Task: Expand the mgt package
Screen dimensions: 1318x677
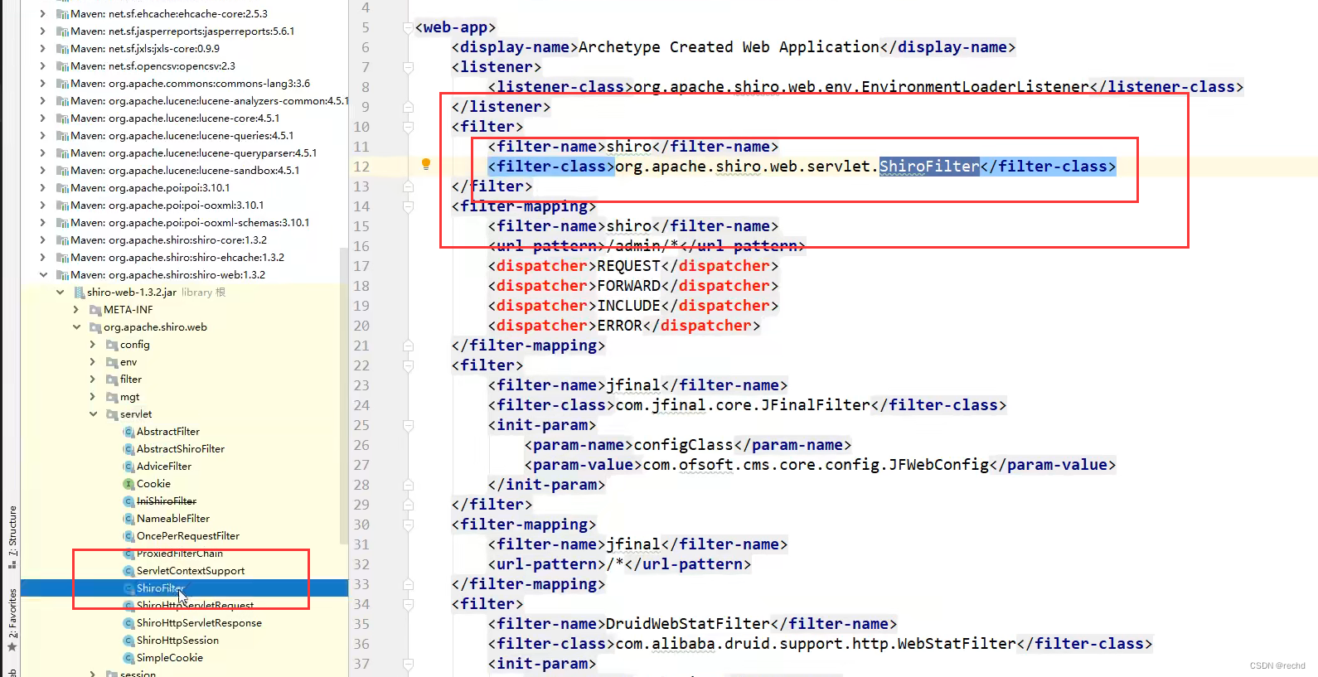Action: click(93, 397)
